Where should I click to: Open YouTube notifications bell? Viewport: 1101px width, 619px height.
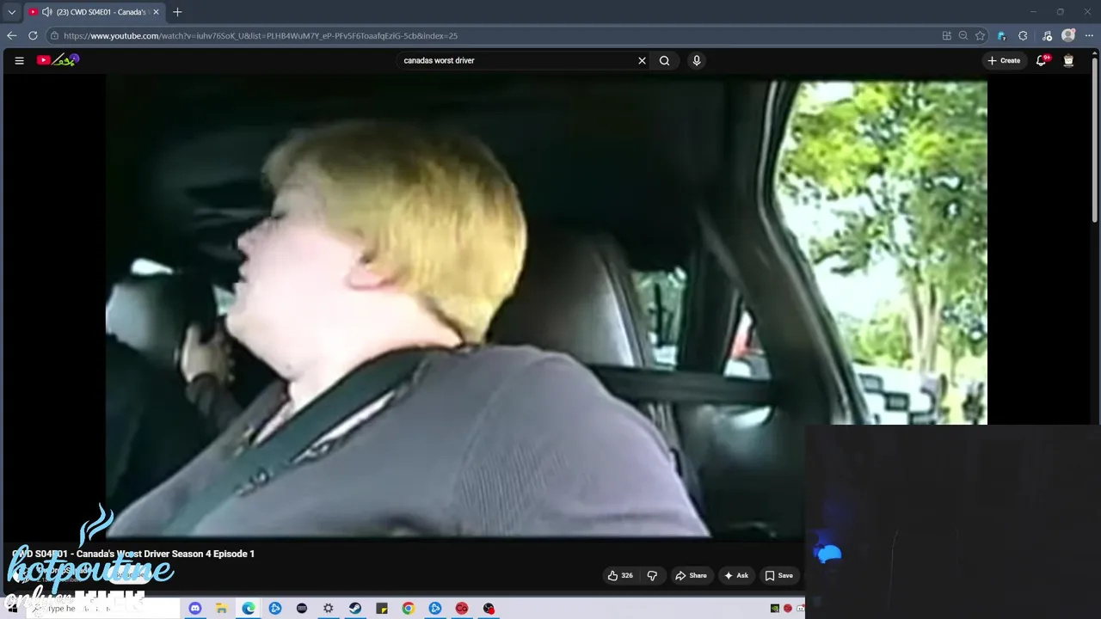(1042, 60)
